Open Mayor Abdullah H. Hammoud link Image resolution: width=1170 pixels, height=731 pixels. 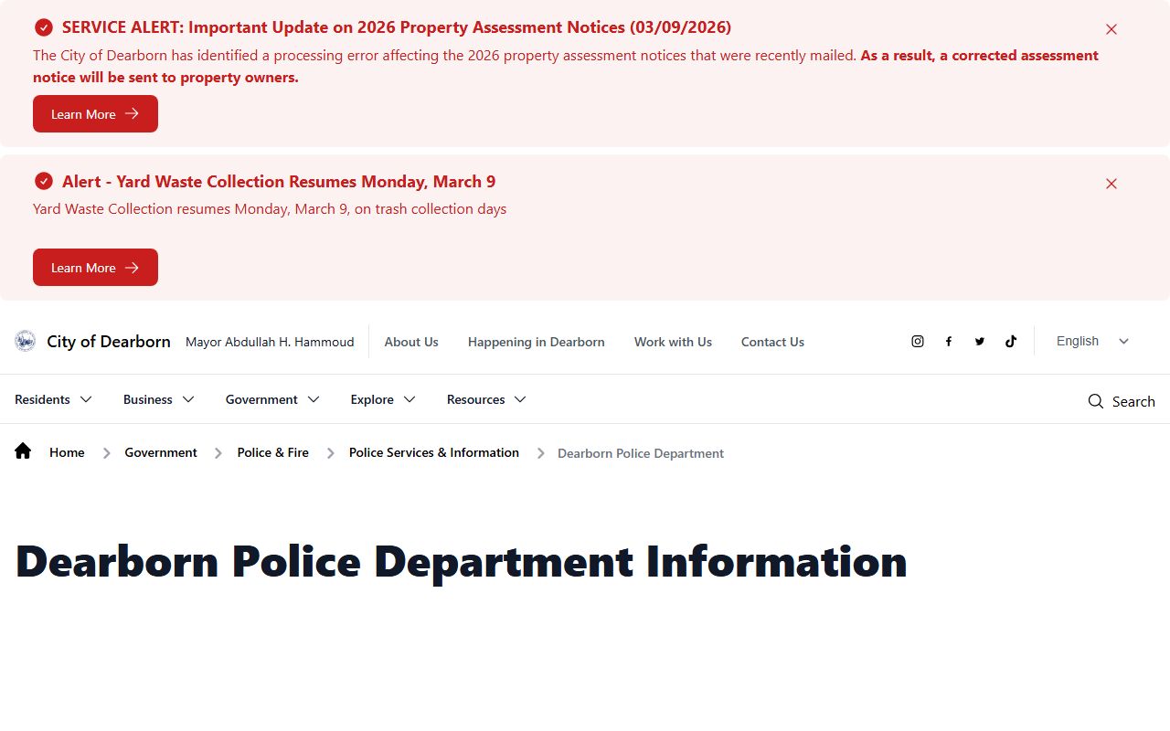[x=270, y=342]
